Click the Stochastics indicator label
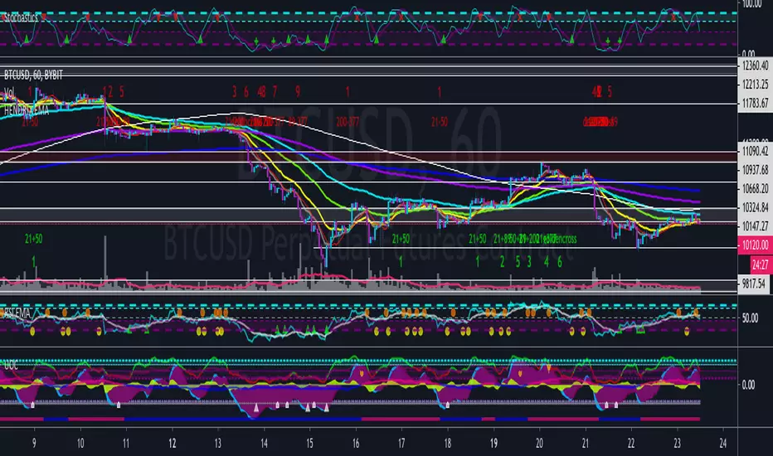 tap(22, 17)
